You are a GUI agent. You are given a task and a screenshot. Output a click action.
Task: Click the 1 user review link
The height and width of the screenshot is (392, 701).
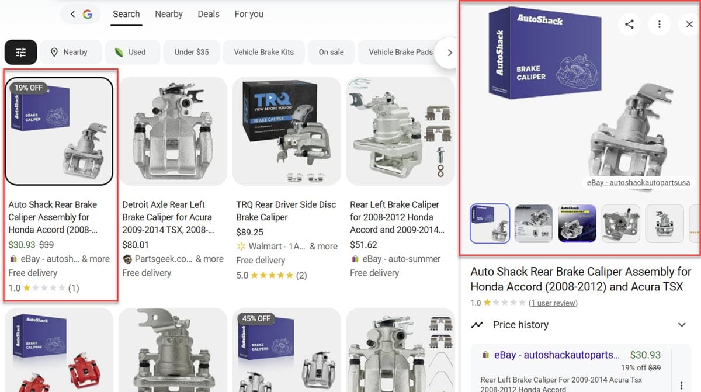click(x=553, y=303)
